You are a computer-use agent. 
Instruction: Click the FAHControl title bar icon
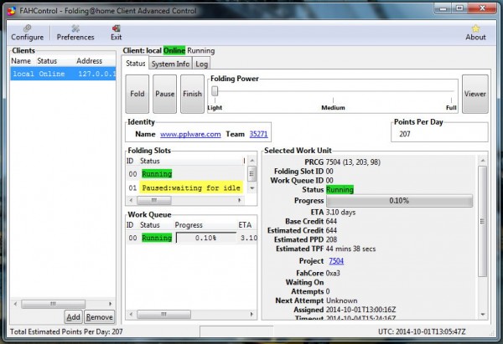point(12,11)
